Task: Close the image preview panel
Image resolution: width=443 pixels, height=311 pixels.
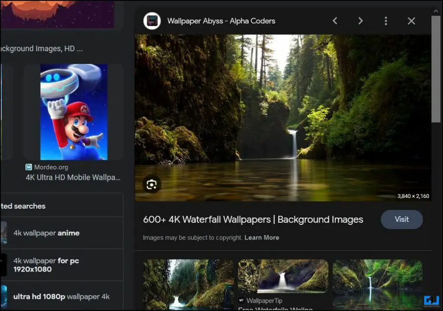Action: point(411,21)
